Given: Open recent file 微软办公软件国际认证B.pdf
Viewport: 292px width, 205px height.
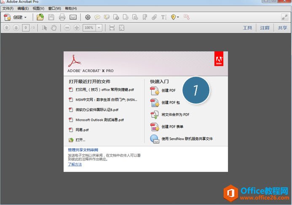Looking at the screenshot, I should (x=94, y=110).
